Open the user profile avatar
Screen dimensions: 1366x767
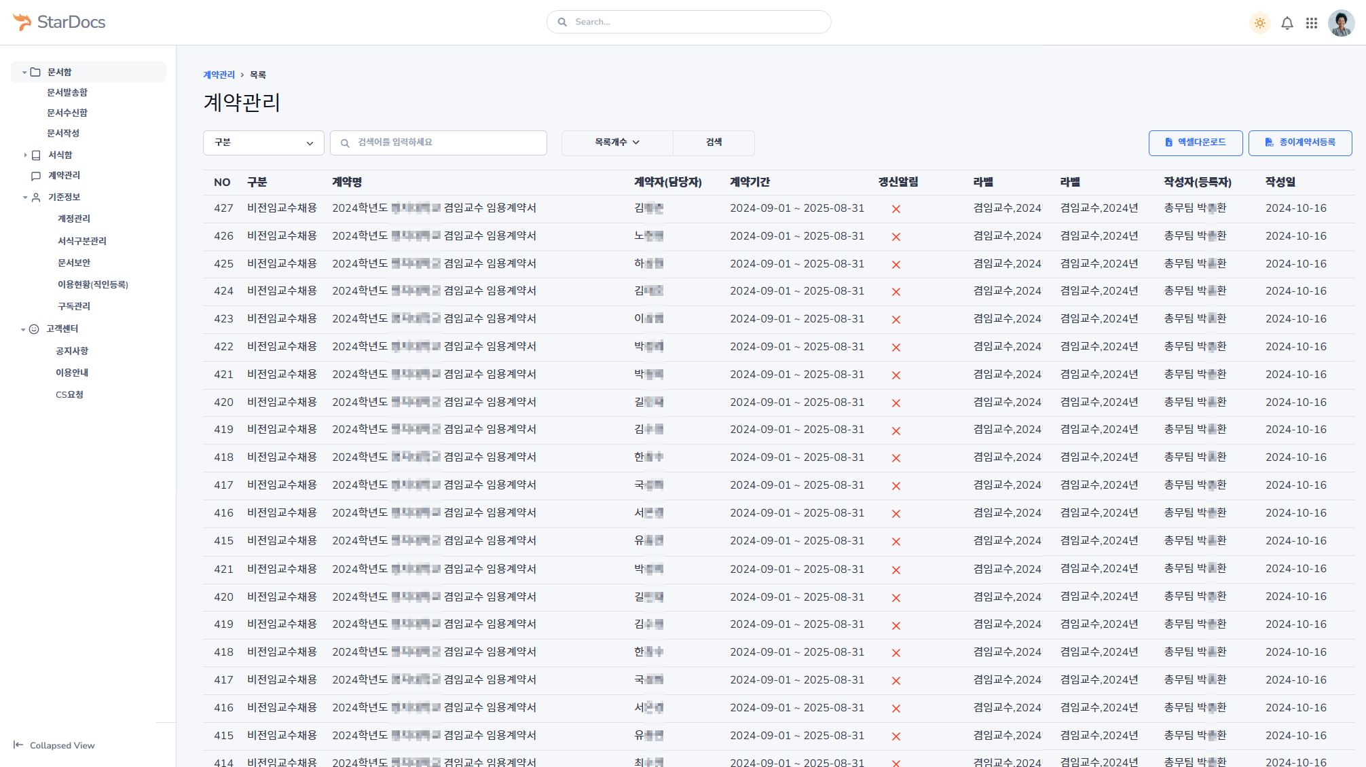[1341, 23]
